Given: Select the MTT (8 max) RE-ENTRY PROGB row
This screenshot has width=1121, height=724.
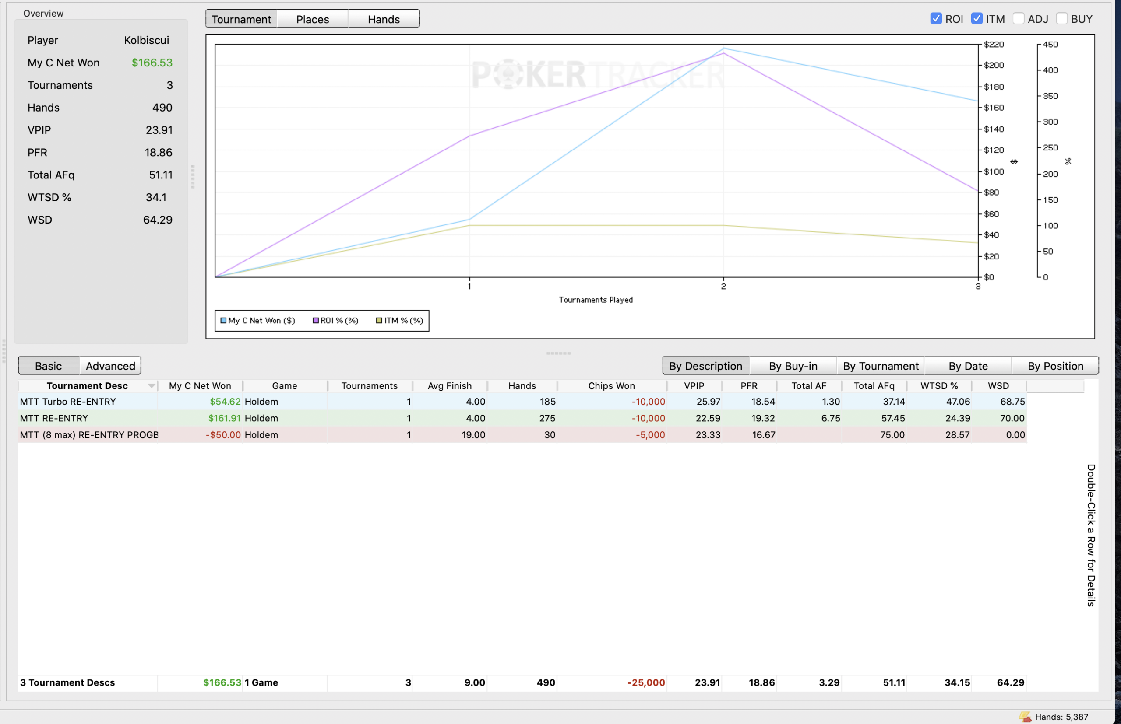Looking at the screenshot, I should tap(522, 435).
